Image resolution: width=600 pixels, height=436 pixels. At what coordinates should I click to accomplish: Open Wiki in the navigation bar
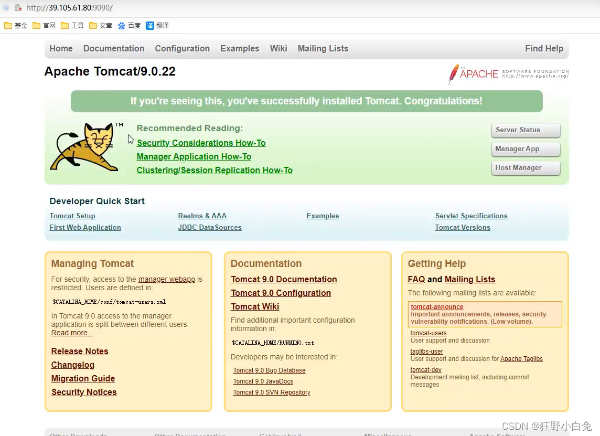pos(278,49)
